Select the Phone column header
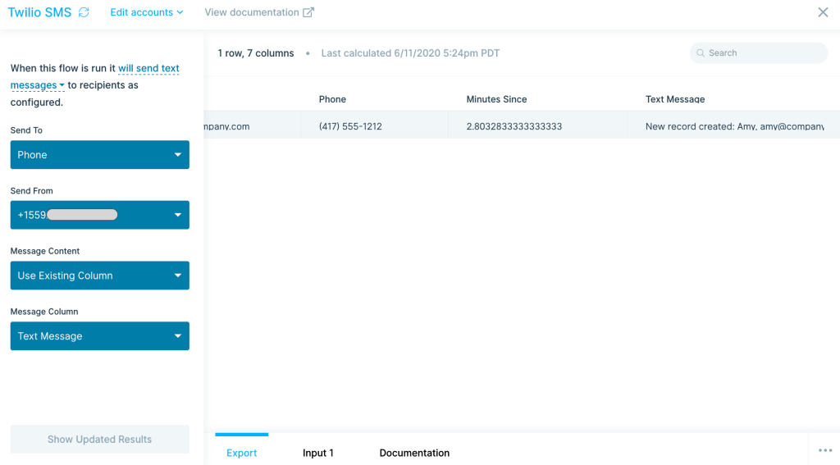 coord(332,99)
